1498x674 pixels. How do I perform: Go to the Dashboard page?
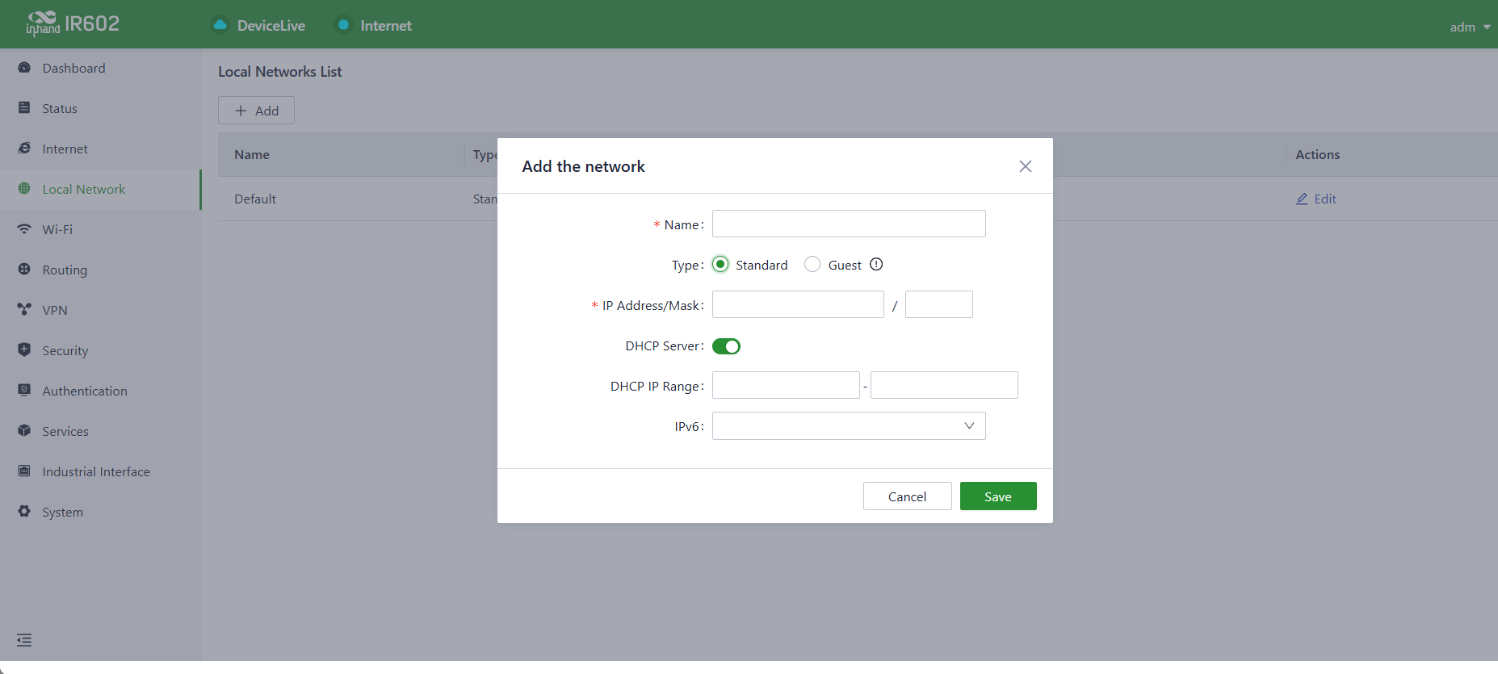100,68
